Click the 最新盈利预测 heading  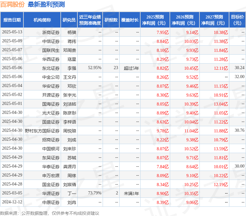coord(46,4)
